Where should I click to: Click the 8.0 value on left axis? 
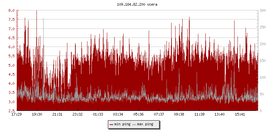(11, 11)
